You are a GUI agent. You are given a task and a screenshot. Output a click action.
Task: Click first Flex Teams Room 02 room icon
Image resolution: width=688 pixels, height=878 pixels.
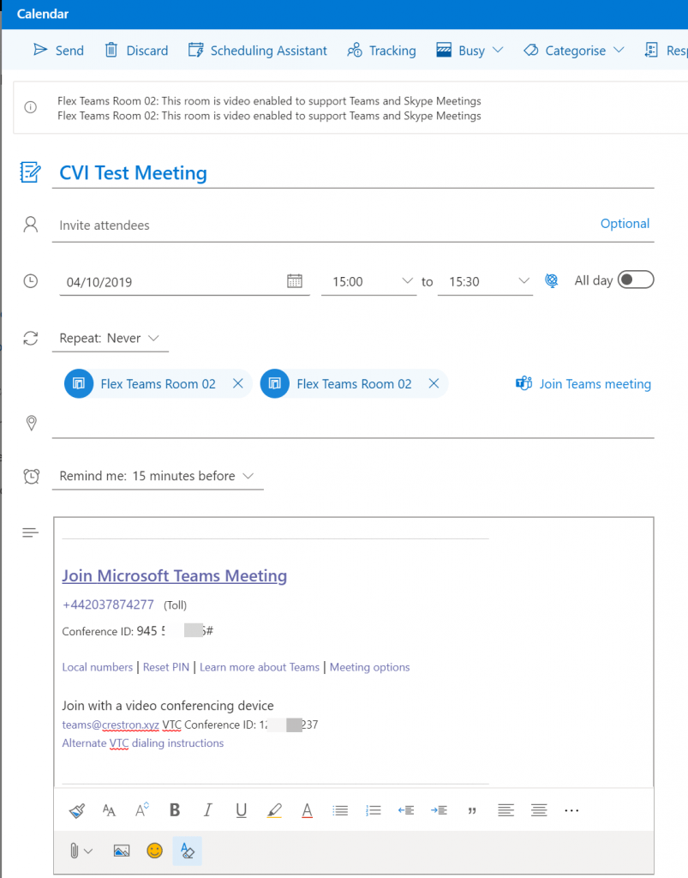[79, 383]
